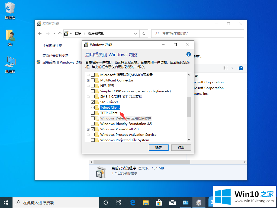
Task: Click folder icon next to SMB Direct
Action: (97, 102)
